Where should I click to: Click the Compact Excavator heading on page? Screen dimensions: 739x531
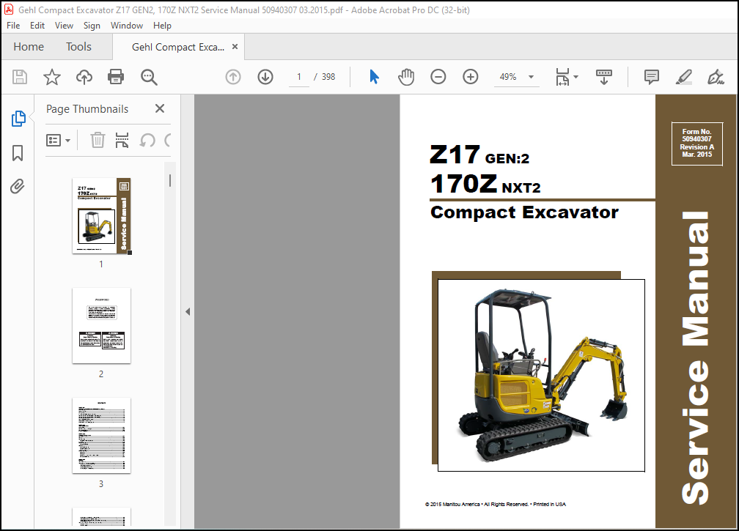coord(525,212)
